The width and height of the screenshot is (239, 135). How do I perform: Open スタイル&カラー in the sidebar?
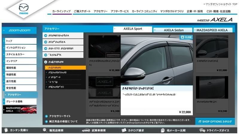click(20, 54)
